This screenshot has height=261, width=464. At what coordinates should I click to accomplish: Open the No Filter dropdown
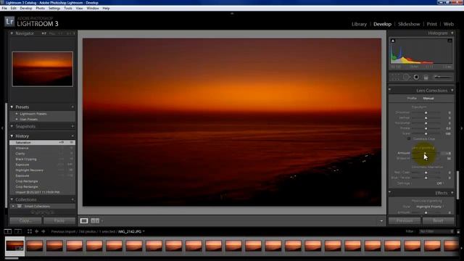(436, 231)
